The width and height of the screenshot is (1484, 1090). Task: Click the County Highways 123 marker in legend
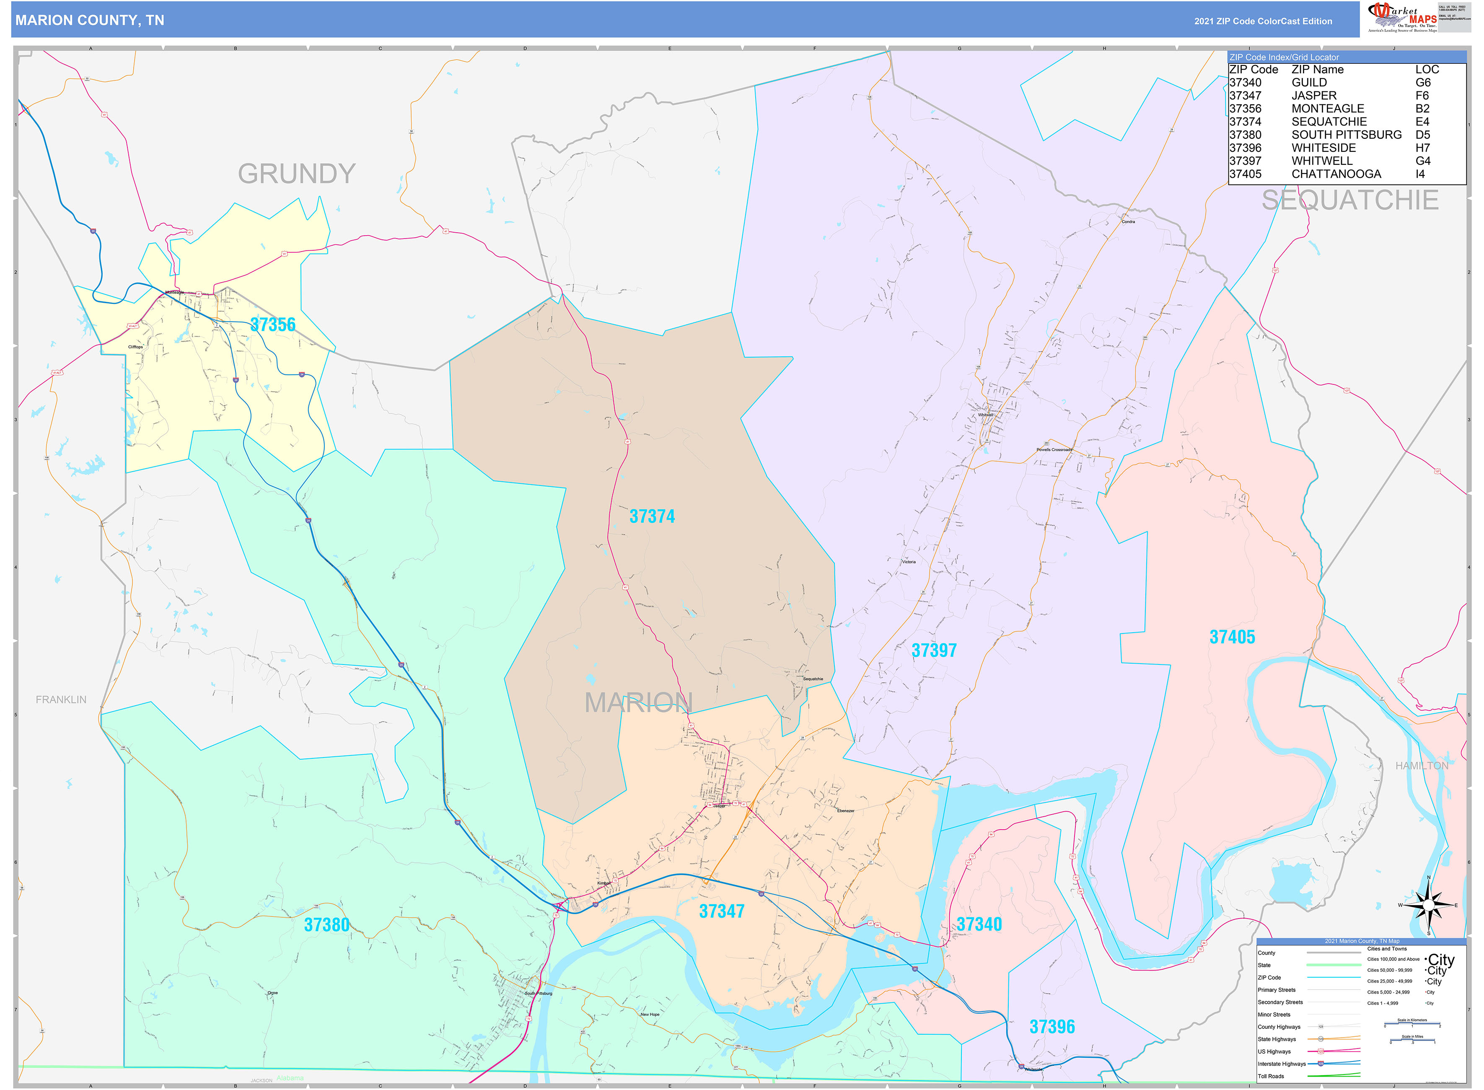tap(1321, 1027)
